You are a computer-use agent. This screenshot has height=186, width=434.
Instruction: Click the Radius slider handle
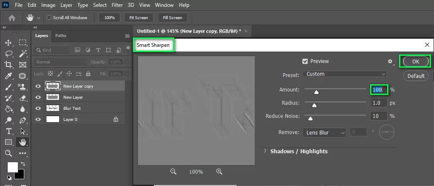[x=314, y=105]
